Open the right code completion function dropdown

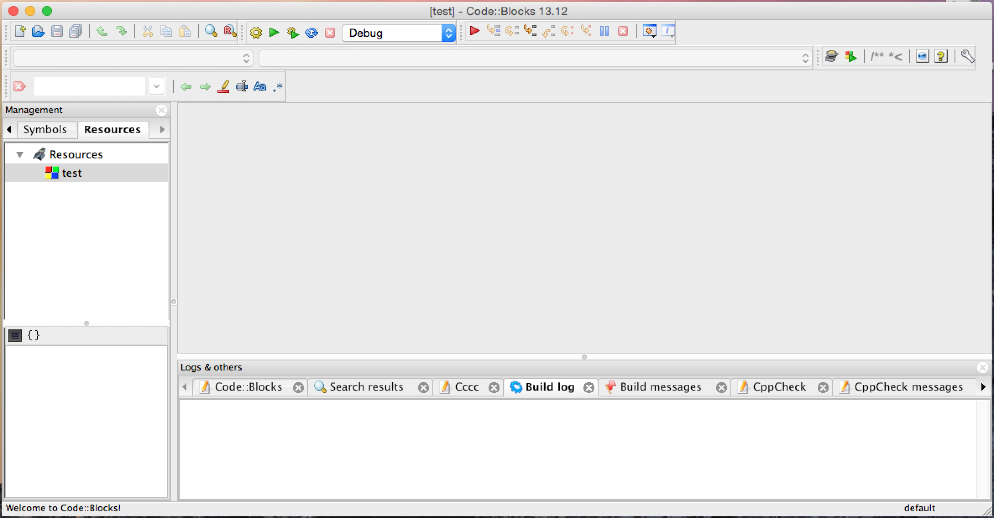[x=535, y=58]
